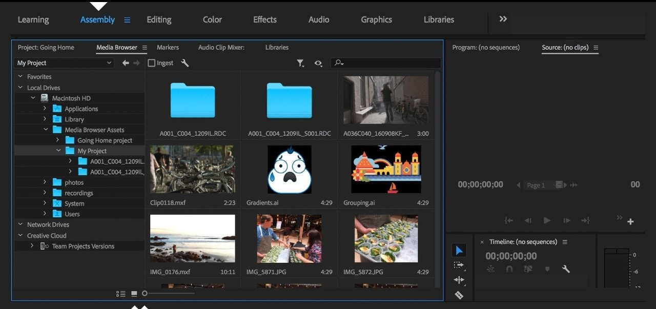Choose the Ripple Edit tool

(x=459, y=280)
